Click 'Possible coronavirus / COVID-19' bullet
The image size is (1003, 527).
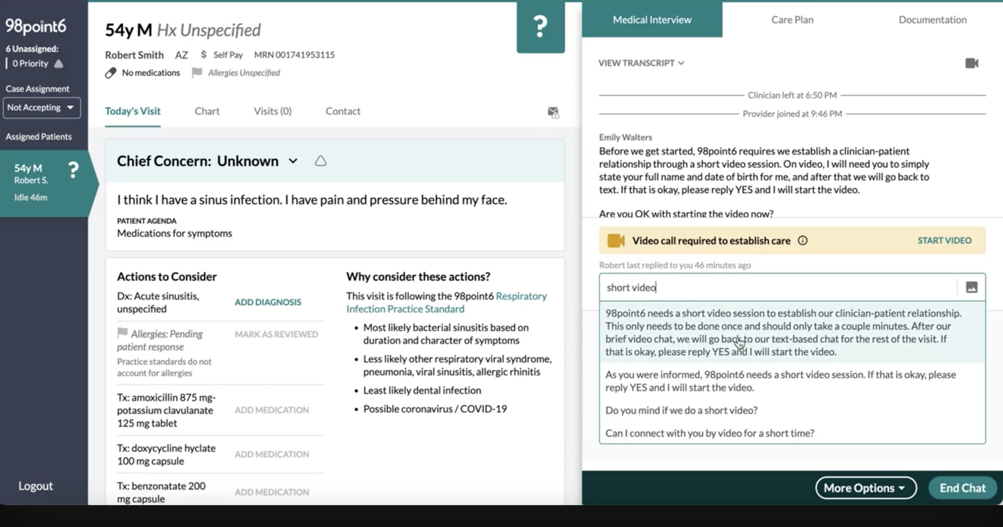tap(435, 409)
